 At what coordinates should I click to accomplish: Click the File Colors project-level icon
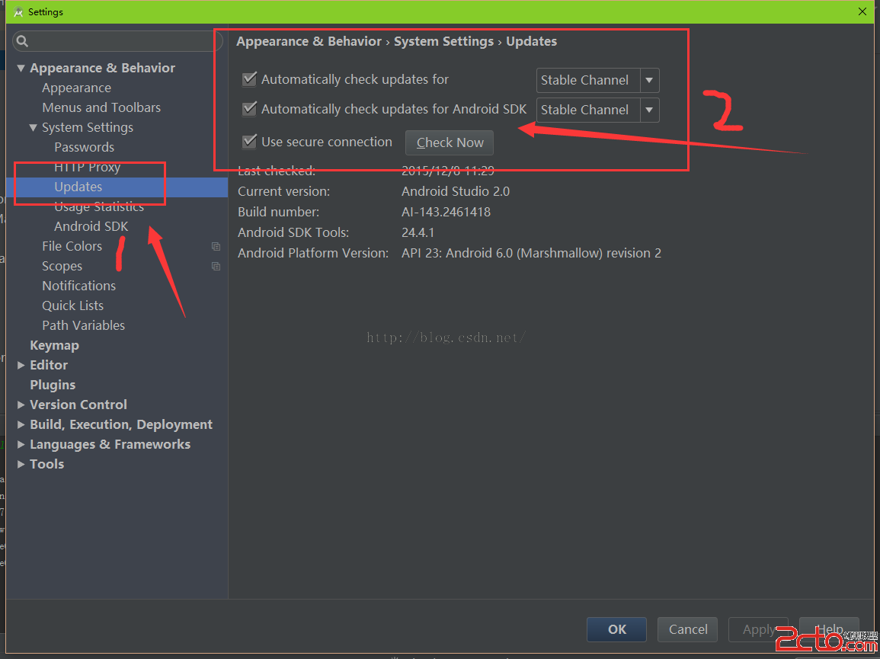pyautogui.click(x=216, y=246)
